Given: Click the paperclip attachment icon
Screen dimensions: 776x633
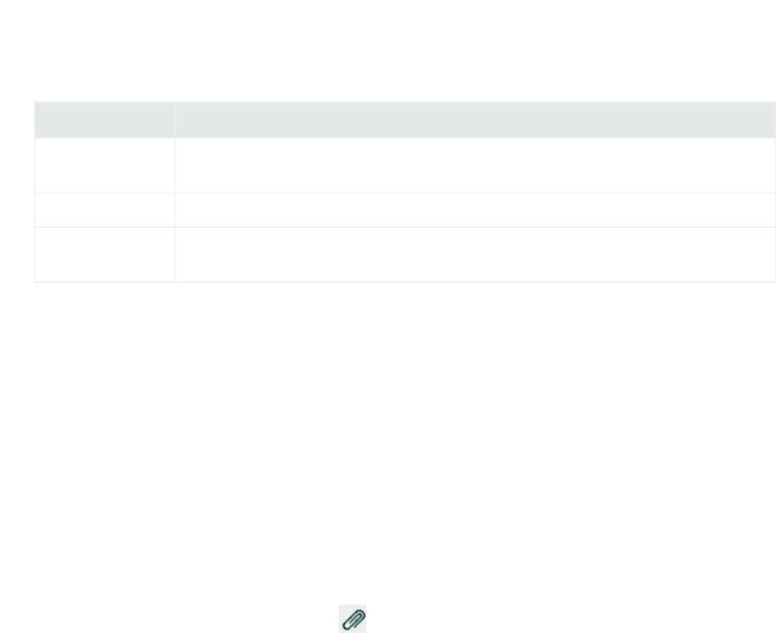Looking at the screenshot, I should pos(352,618).
